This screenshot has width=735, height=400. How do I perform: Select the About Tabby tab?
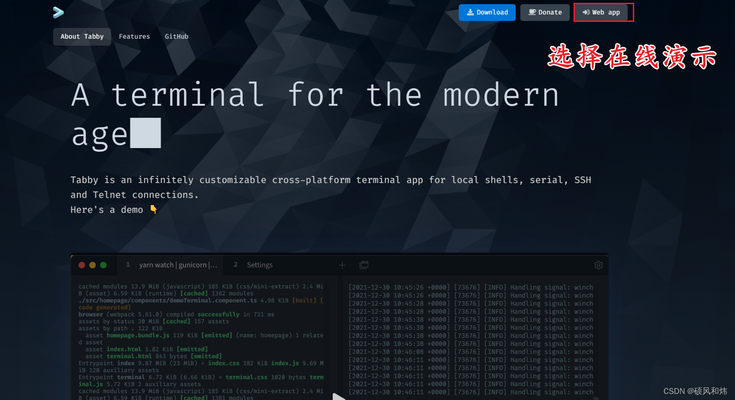pyautogui.click(x=82, y=36)
